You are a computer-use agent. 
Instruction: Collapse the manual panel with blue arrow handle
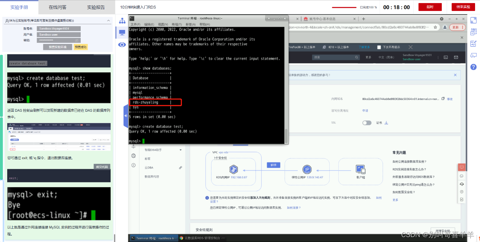click(x=126, y=116)
